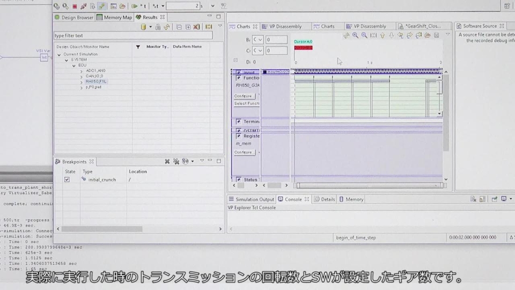Collapse the D row minus toggle
The height and width of the screenshot is (290, 515).
point(236,60)
